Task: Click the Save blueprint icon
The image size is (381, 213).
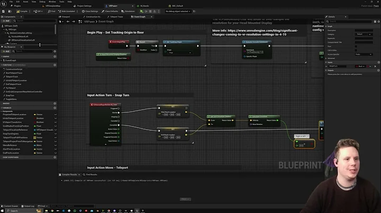Action: coord(3,12)
